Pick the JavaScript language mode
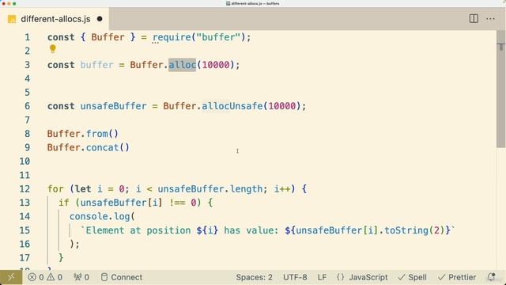506x285 pixels. click(368, 277)
